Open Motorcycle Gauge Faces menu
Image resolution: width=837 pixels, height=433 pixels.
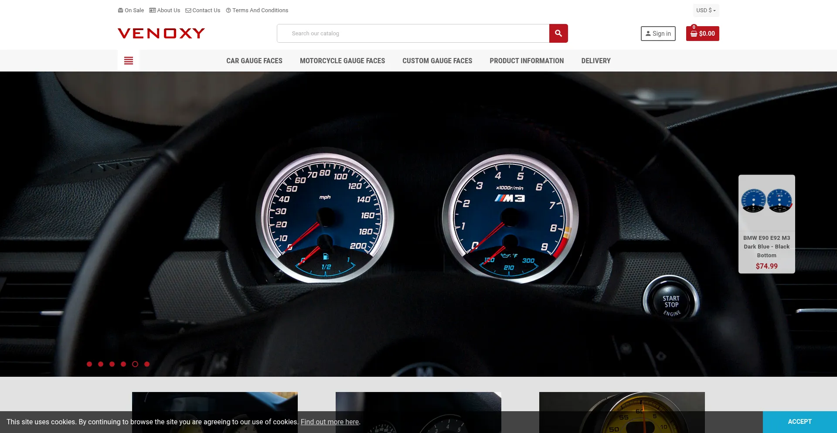[343, 61]
